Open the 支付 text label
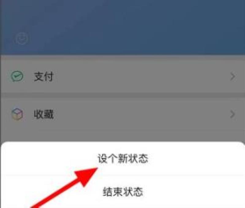Image resolution: width=245 pixels, height=208 pixels. tap(44, 77)
